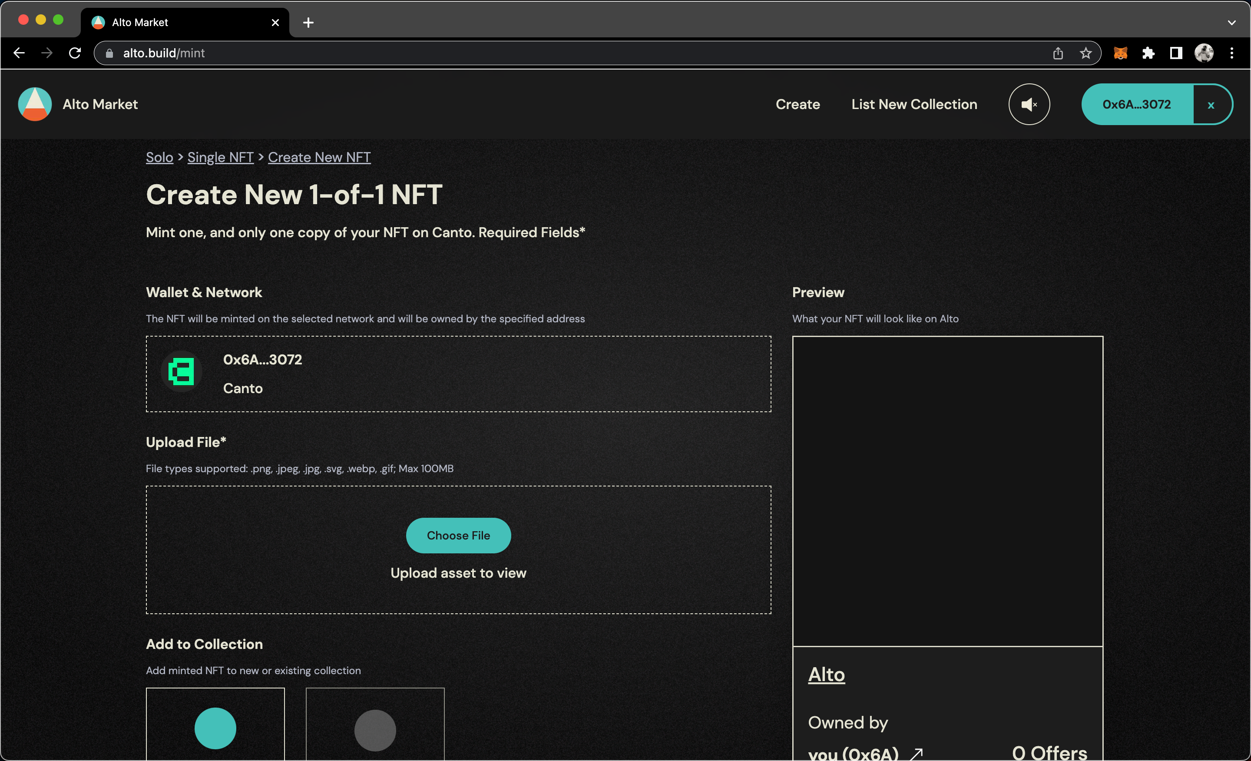
Task: Open a new browser tab
Action: pos(308,22)
